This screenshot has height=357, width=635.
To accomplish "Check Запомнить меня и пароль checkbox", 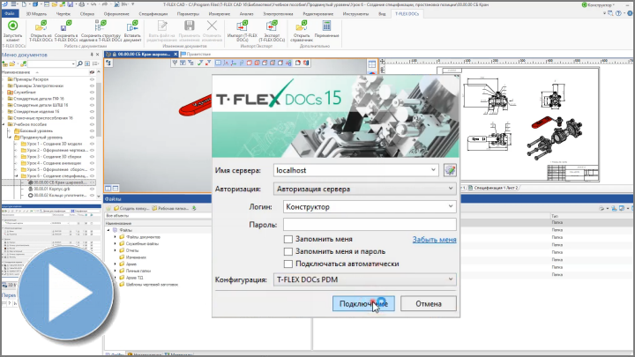I will click(x=288, y=251).
